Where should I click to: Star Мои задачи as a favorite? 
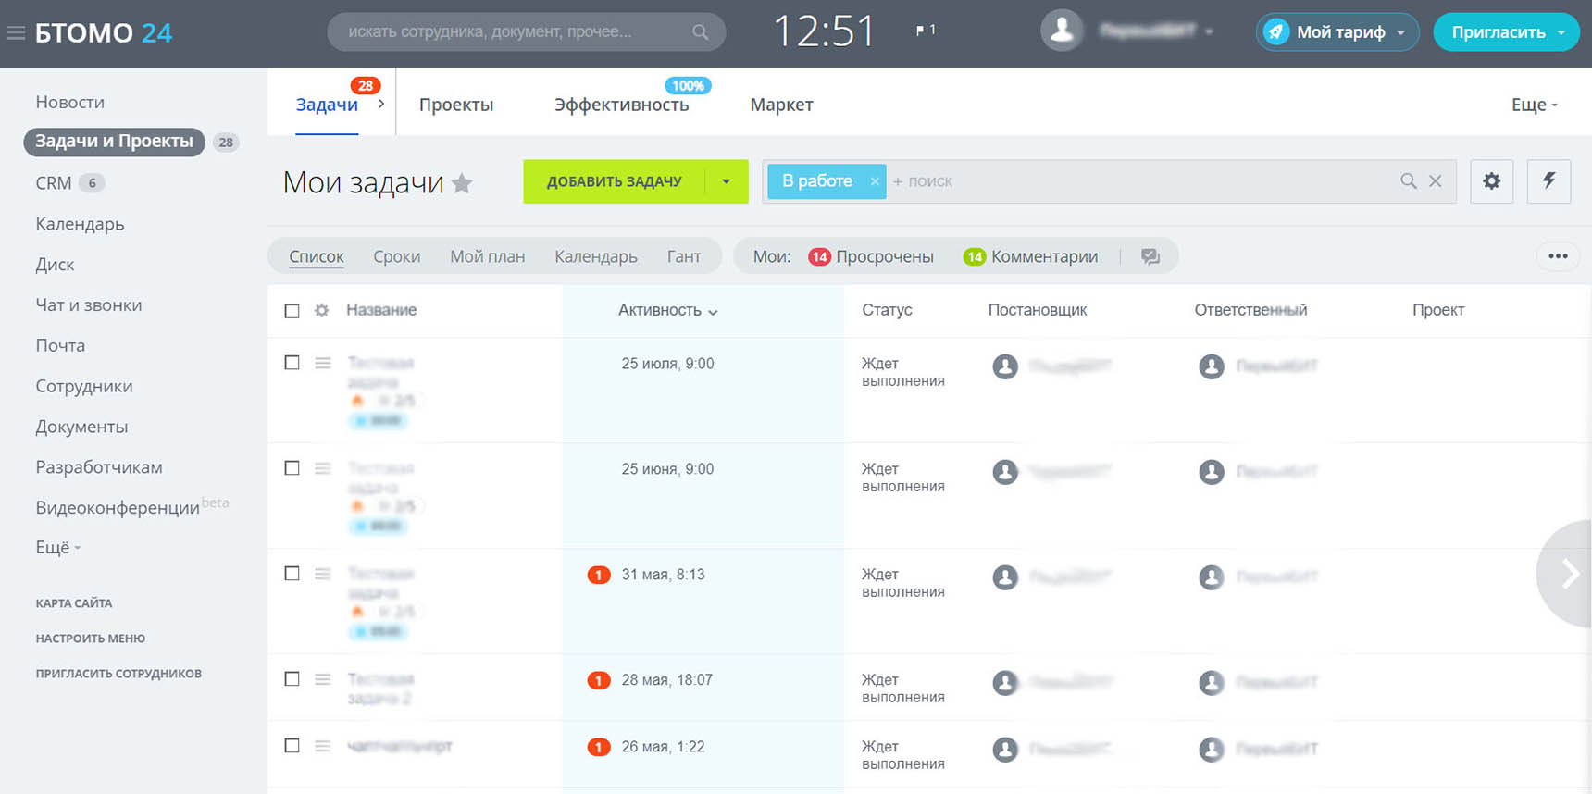(462, 183)
